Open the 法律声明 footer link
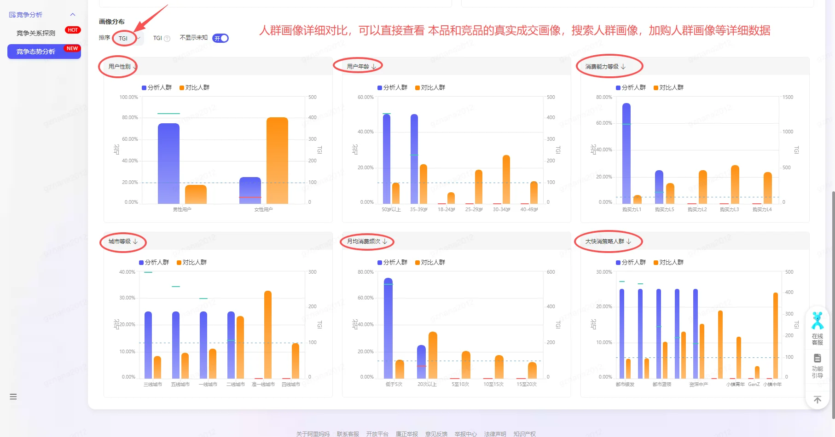The height and width of the screenshot is (437, 835). (x=495, y=433)
